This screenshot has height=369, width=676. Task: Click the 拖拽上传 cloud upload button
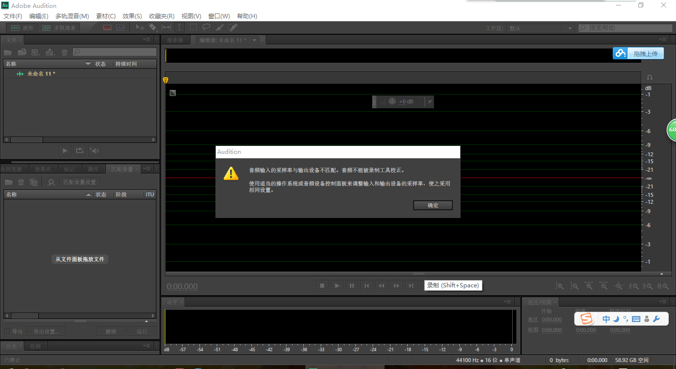tap(637, 53)
